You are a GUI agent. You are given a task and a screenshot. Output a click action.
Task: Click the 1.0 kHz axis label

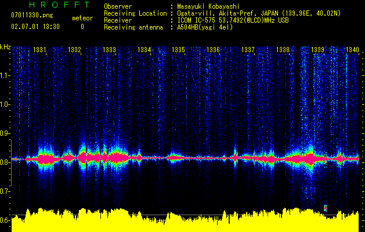point(5,104)
